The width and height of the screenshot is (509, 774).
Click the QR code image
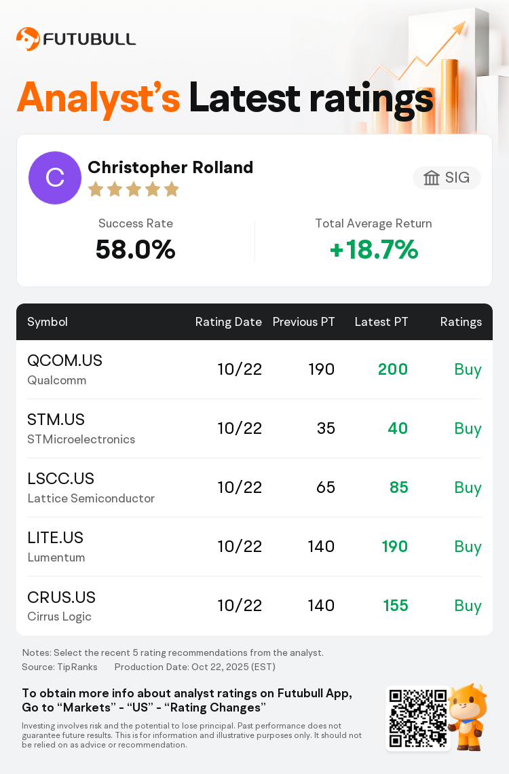(x=418, y=718)
